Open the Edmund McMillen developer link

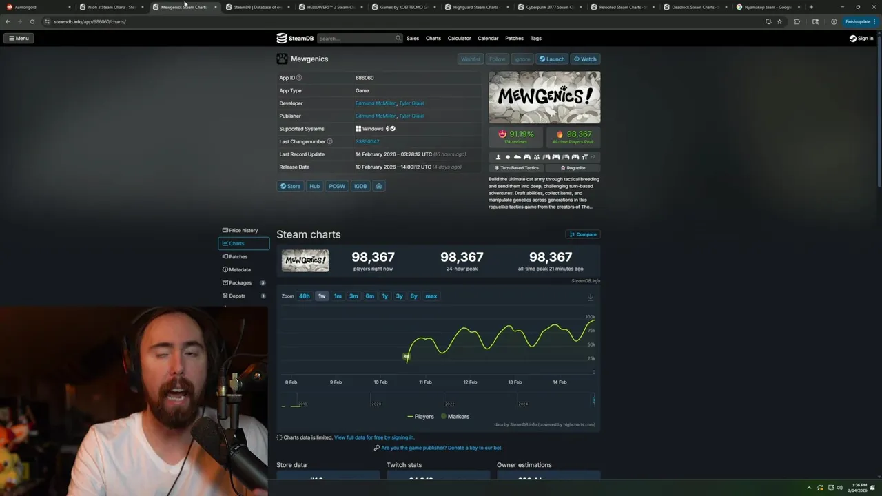(x=376, y=103)
